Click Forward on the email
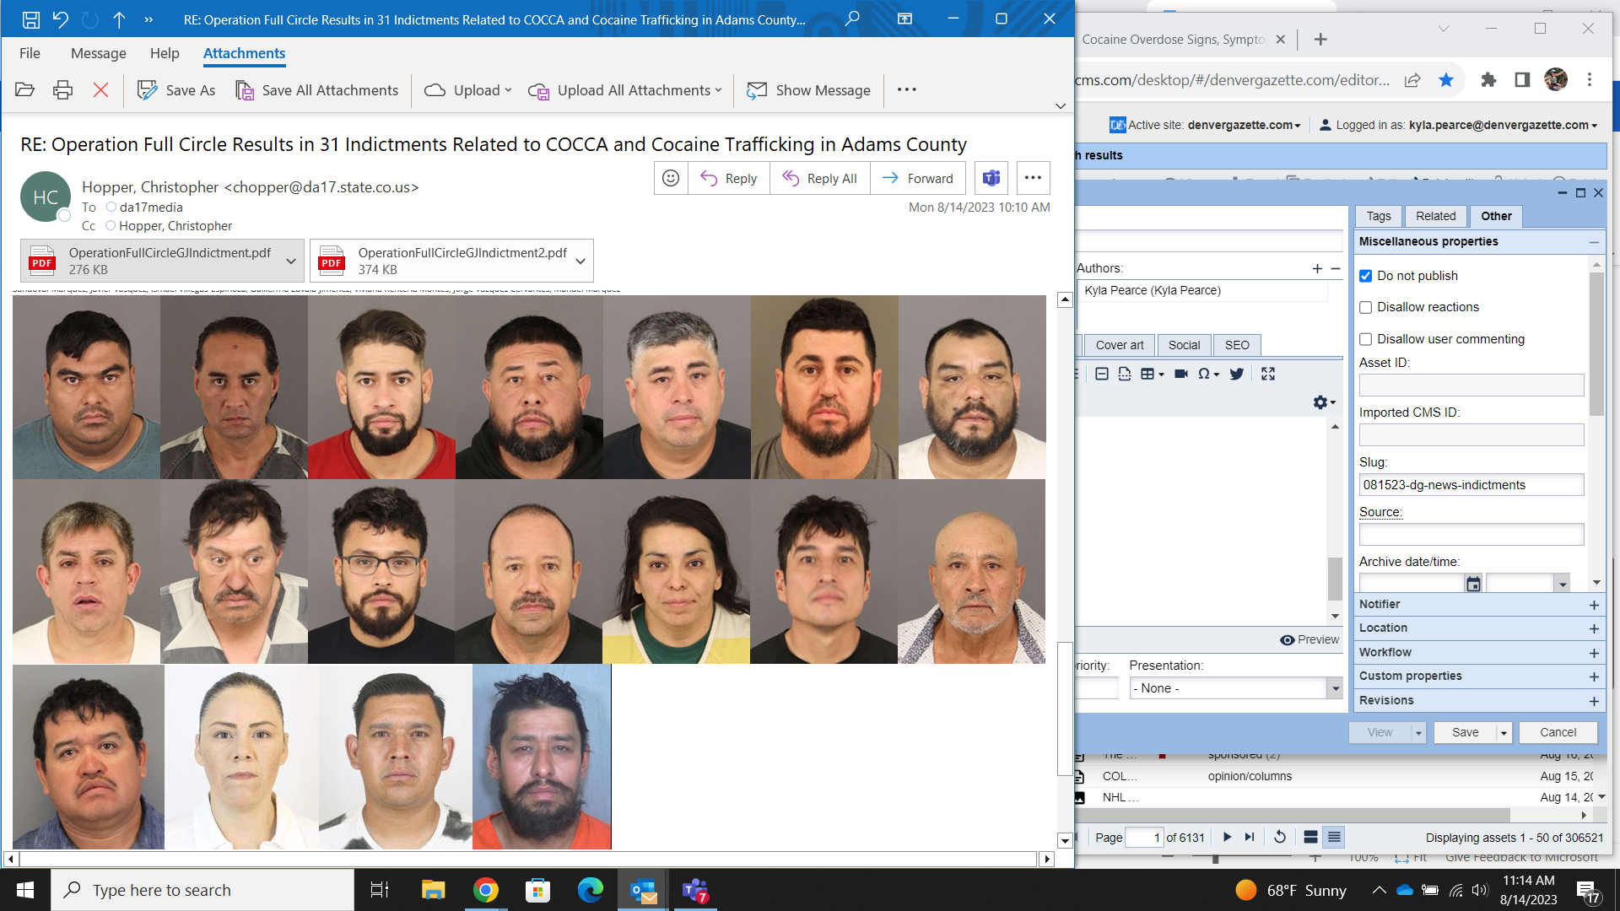 [918, 178]
